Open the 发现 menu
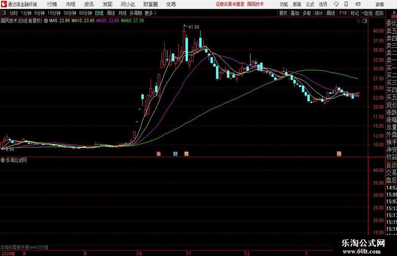This screenshot has width=397, height=256. click(x=108, y=4)
